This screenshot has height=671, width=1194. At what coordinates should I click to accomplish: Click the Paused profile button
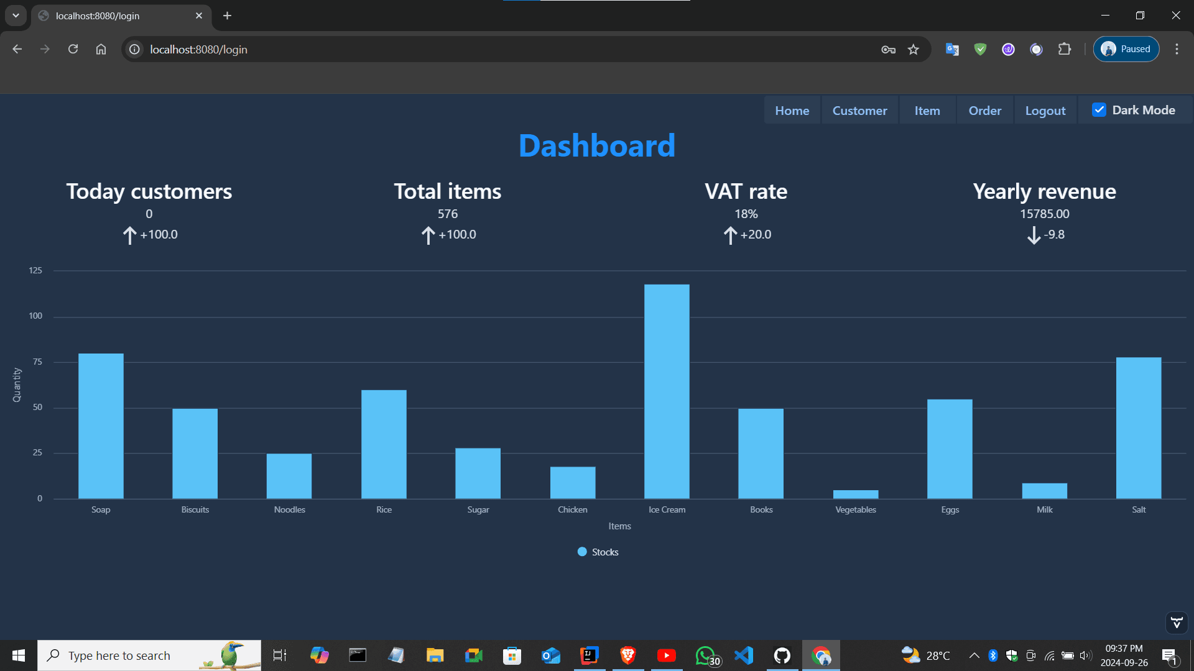coord(1126,49)
